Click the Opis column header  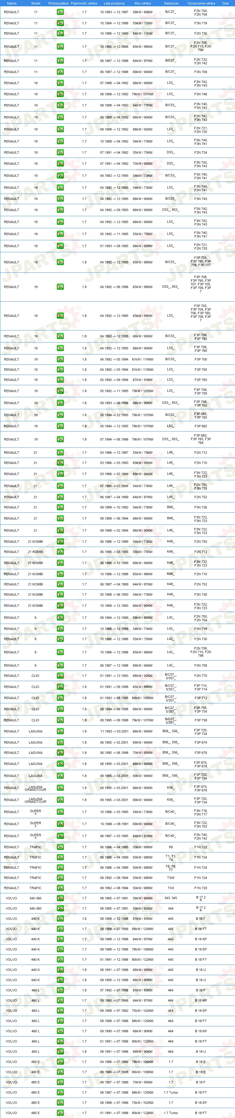pos(225,3)
